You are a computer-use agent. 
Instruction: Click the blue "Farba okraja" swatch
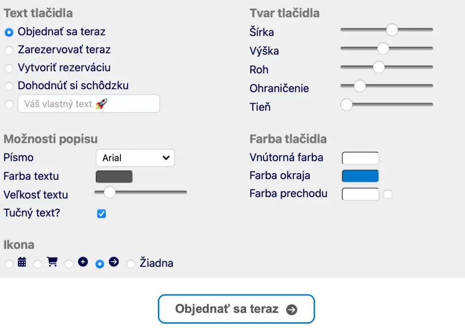360,176
